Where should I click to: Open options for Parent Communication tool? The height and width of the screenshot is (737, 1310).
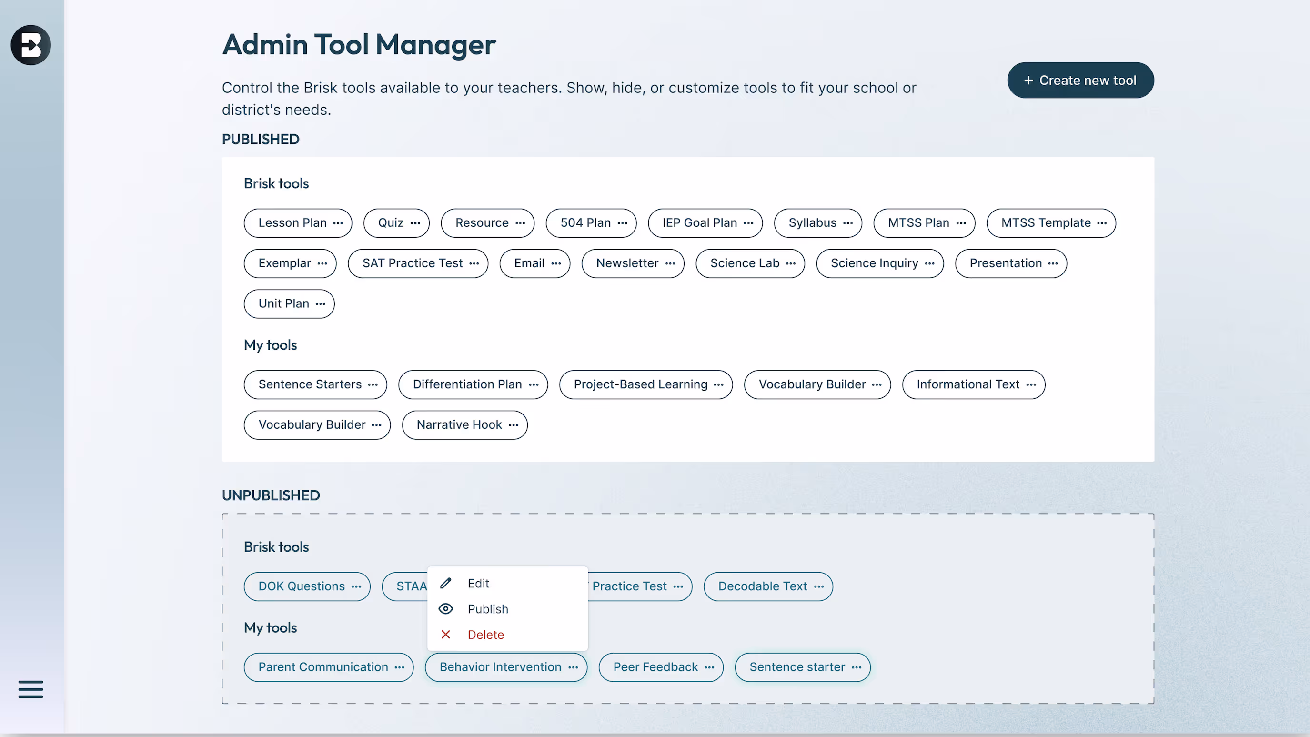400,667
